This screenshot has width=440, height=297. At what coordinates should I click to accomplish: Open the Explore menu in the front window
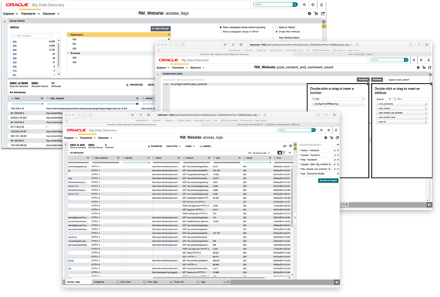pyautogui.click(x=70, y=138)
